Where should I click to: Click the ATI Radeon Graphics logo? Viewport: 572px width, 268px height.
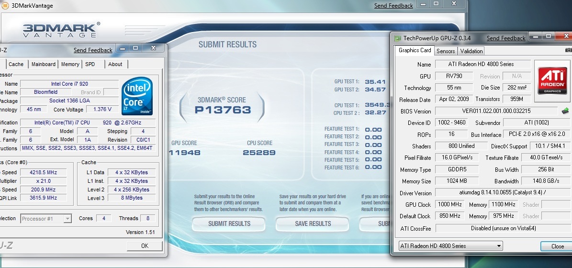553,82
